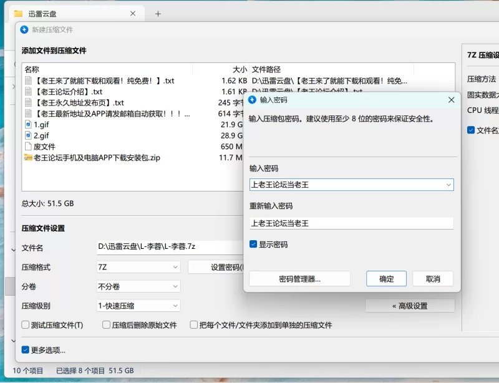
Task: Click the 重新输入密码 text field
Action: 351,223
